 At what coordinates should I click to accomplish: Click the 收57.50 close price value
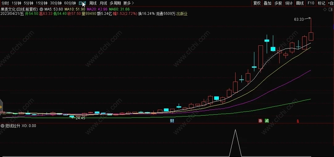pos(74,14)
